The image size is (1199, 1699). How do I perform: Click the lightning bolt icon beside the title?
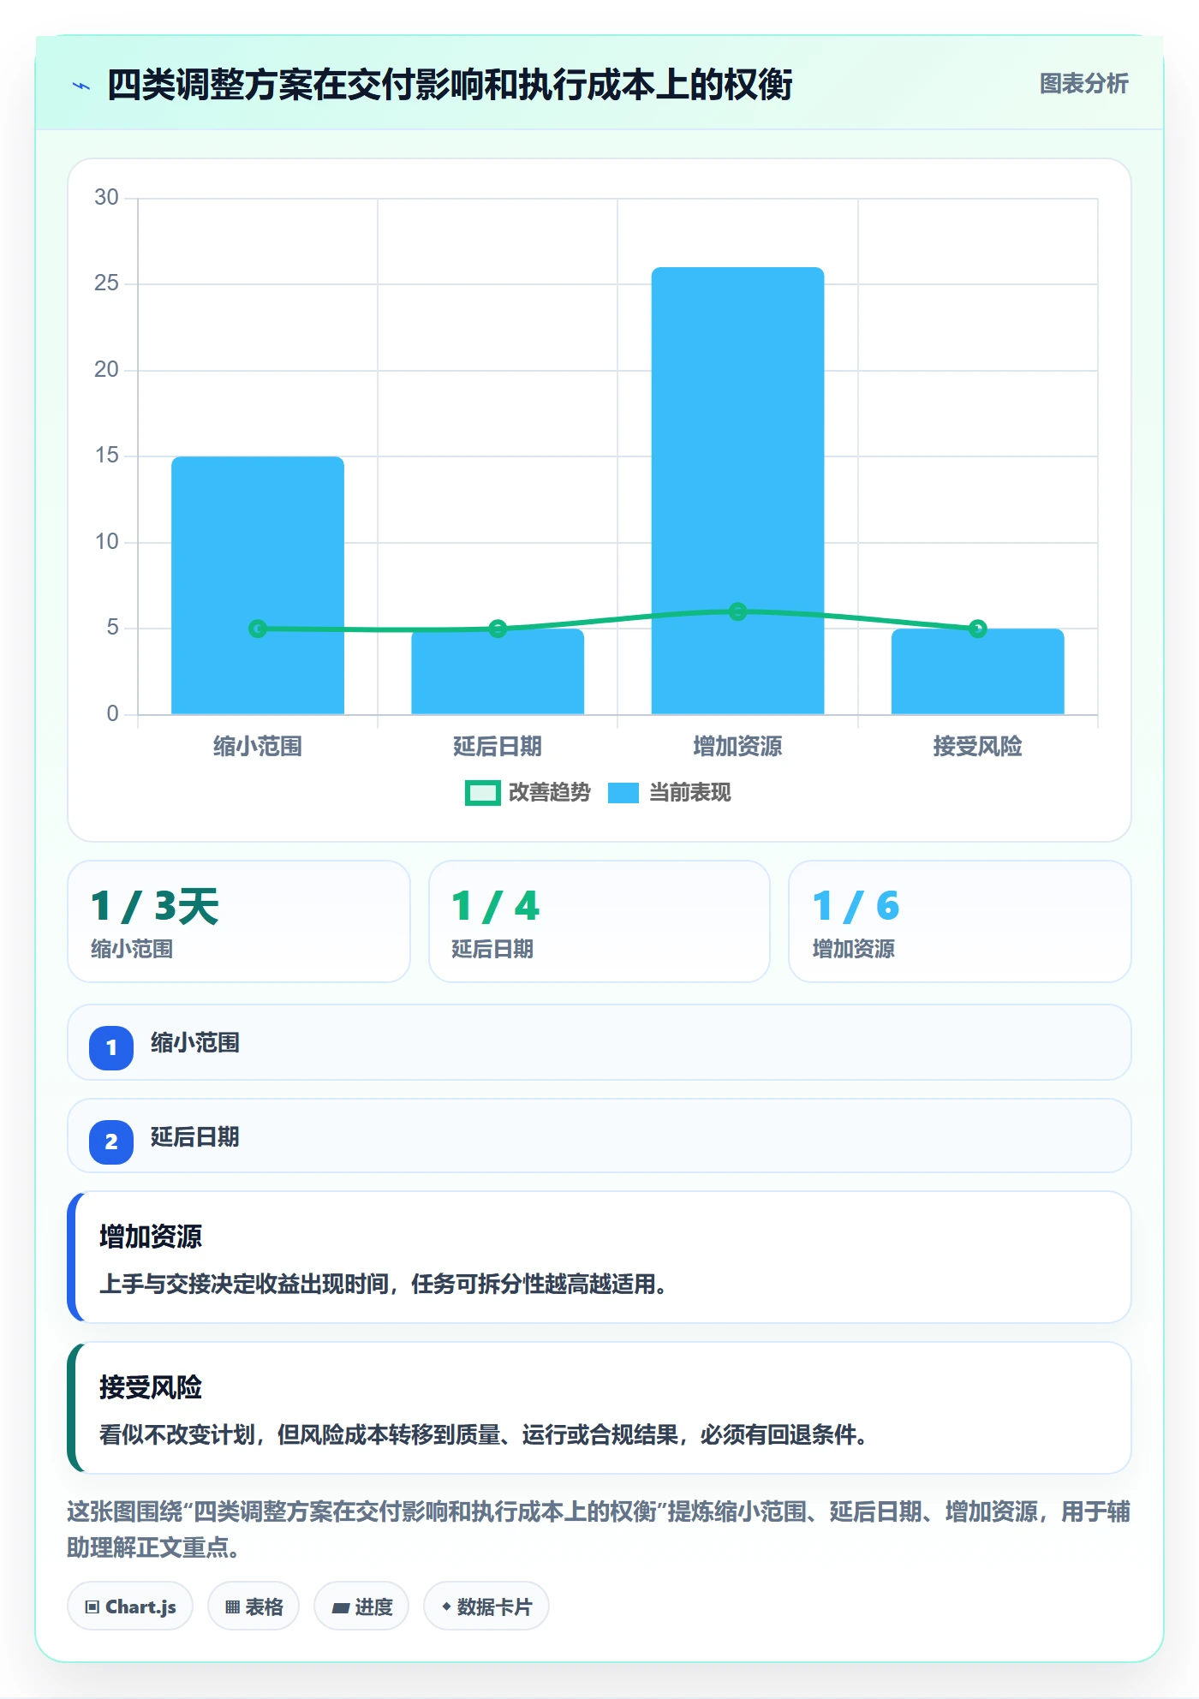pos(81,86)
